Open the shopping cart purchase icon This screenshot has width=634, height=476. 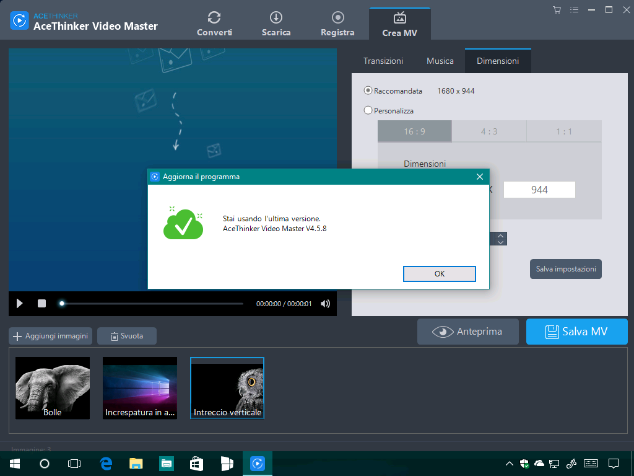point(557,10)
